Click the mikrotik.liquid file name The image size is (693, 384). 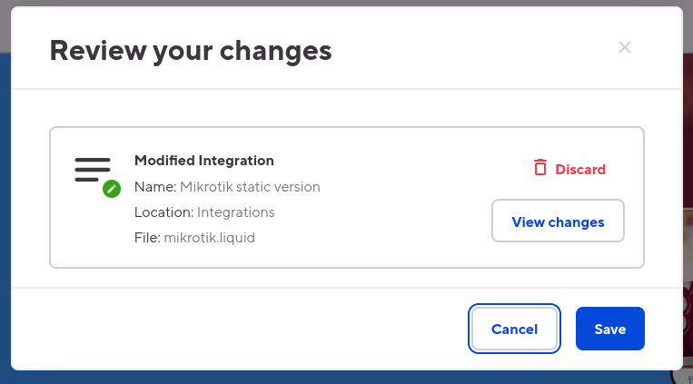tap(210, 238)
